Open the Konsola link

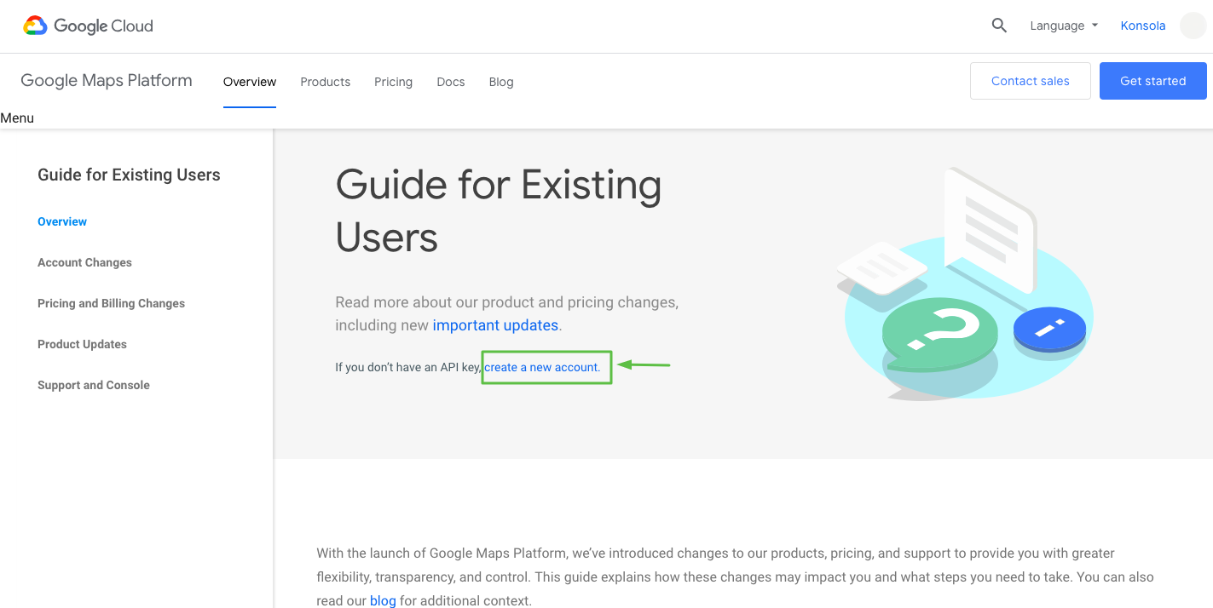(1142, 26)
